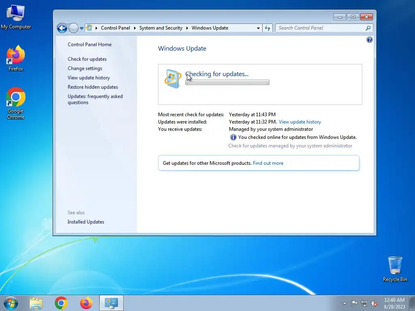
Task: Maximize the Windows Update window
Action: (353, 17)
